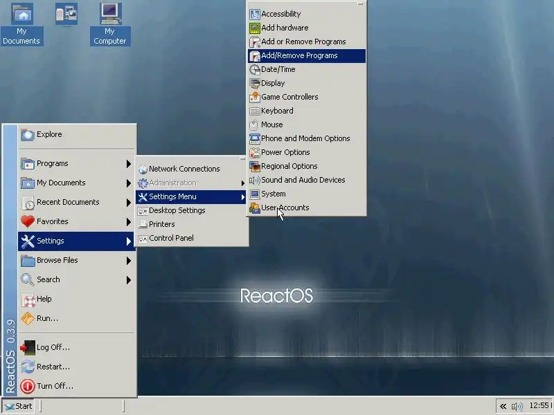Image resolution: width=554 pixels, height=415 pixels.
Task: Open My Computer desktop icon
Action: pos(110,24)
